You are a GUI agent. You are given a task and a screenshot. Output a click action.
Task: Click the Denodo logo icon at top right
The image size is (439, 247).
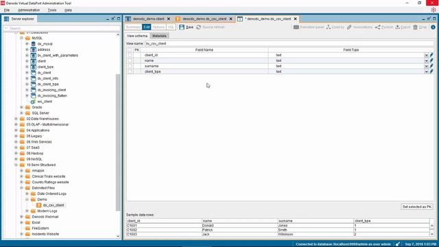434,10
